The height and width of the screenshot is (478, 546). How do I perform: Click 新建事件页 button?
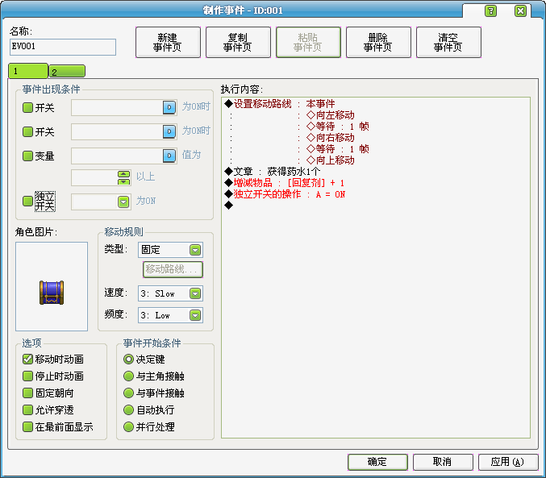coord(168,42)
